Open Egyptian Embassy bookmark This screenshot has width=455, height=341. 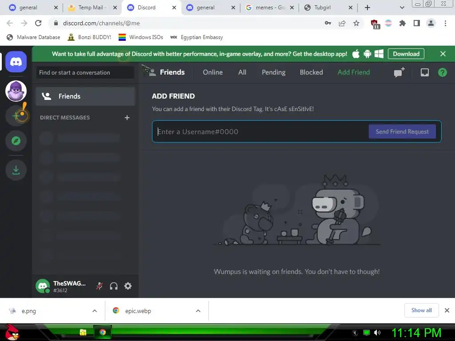coord(197,37)
